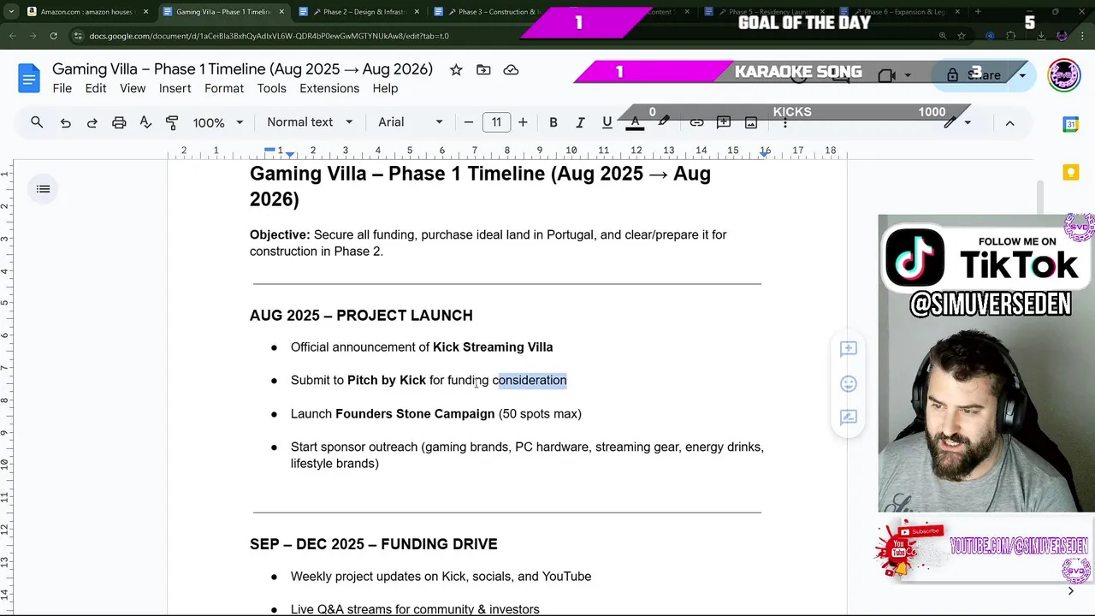Open the Arial font dropdown
This screenshot has width=1095, height=616.
point(411,122)
